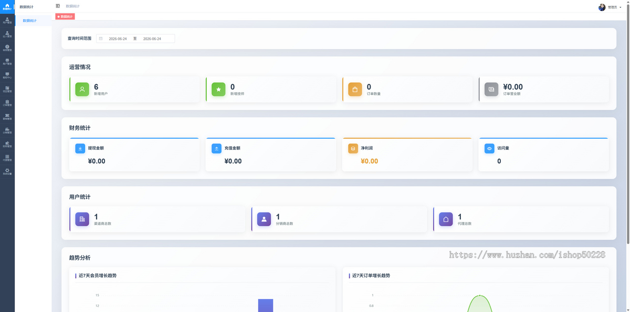This screenshot has width=630, height=312.
Task: Click the page vertical scrollbar
Action: tap(628, 156)
